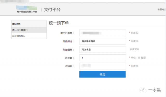Select 统一预下单接口 in the sidebar
166x97 pixels.
tap(29, 30)
